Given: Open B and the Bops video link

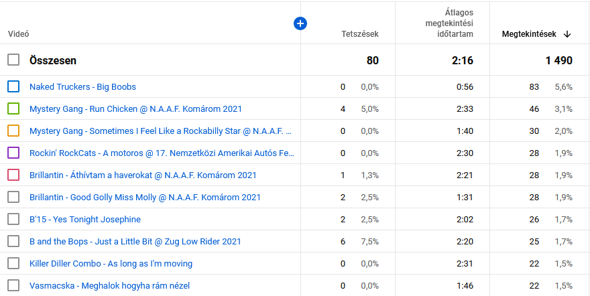Looking at the screenshot, I should click(135, 242).
